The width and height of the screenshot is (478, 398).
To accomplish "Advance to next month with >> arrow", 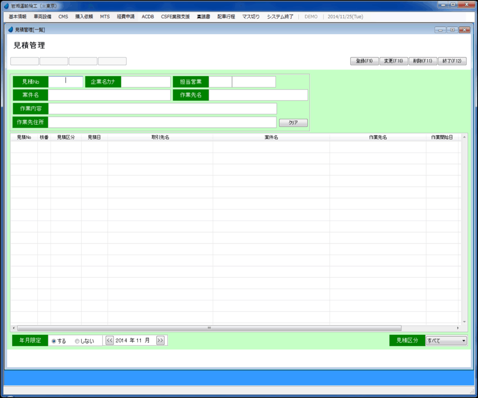I will tap(160, 341).
